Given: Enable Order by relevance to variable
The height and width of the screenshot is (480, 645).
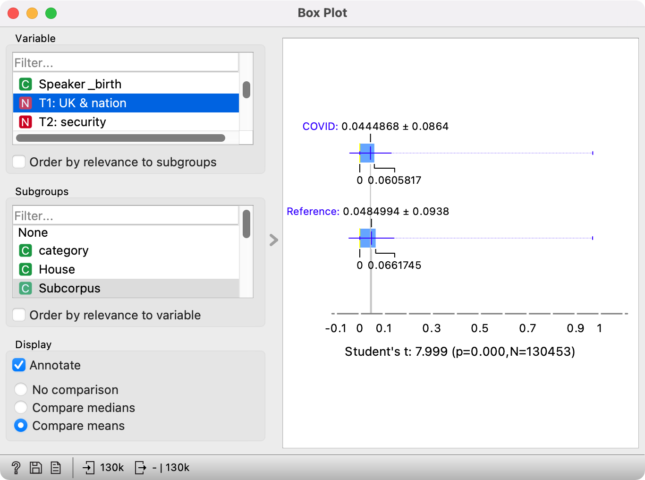Looking at the screenshot, I should [19, 315].
